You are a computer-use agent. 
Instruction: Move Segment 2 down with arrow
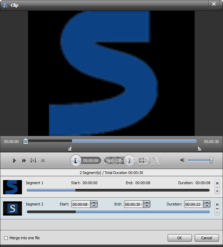coord(217,213)
